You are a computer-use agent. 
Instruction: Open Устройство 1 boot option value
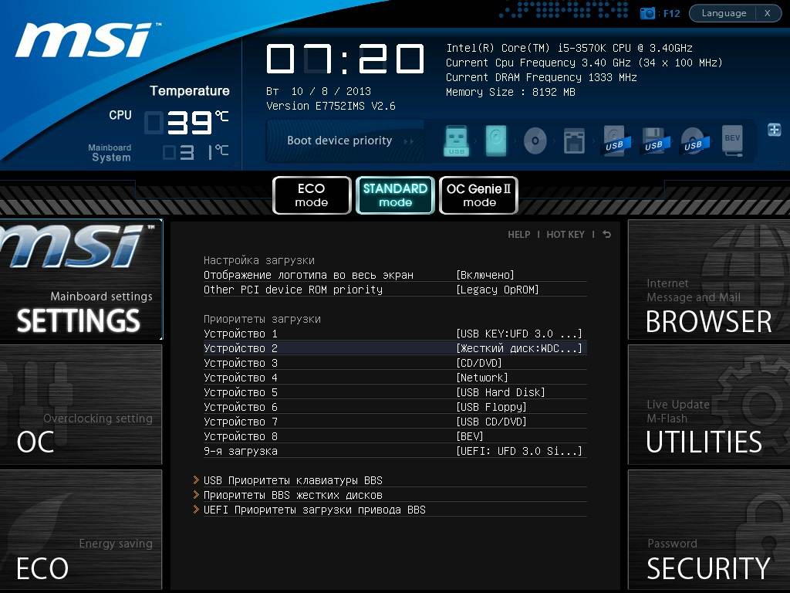click(518, 334)
